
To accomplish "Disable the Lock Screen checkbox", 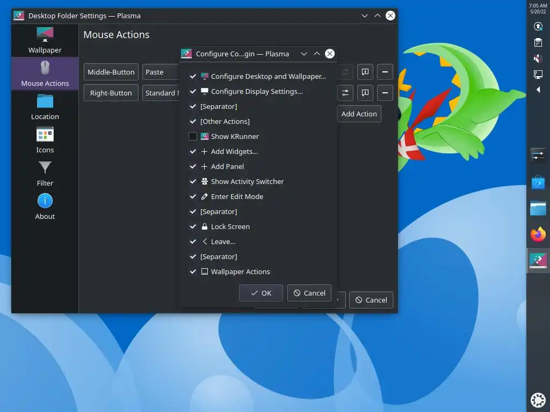I will [x=193, y=227].
